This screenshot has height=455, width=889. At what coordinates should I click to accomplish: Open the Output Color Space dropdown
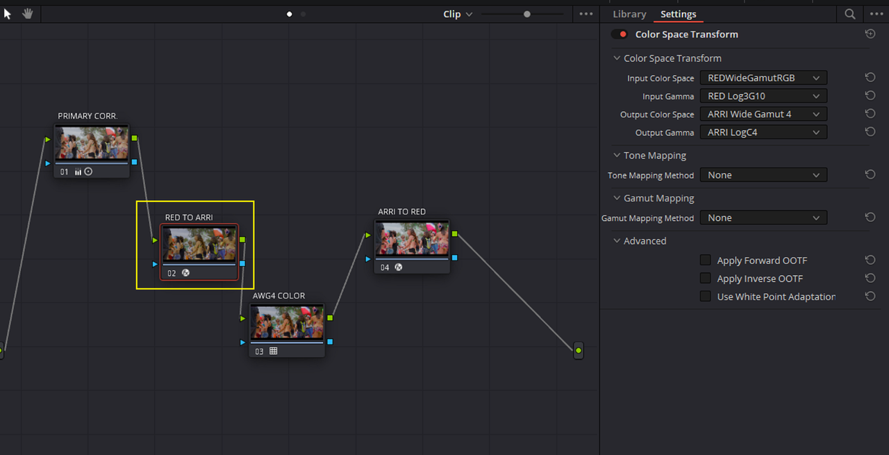pyautogui.click(x=763, y=114)
